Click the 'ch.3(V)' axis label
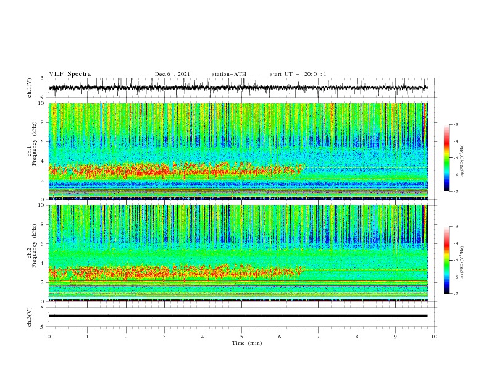Screen dimensions: 489x378 click(x=30, y=317)
